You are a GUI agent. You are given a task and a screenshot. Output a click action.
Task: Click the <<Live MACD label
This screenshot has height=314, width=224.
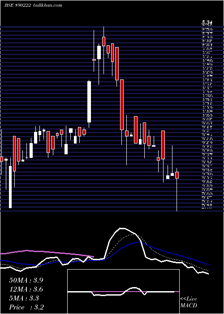[189, 302]
